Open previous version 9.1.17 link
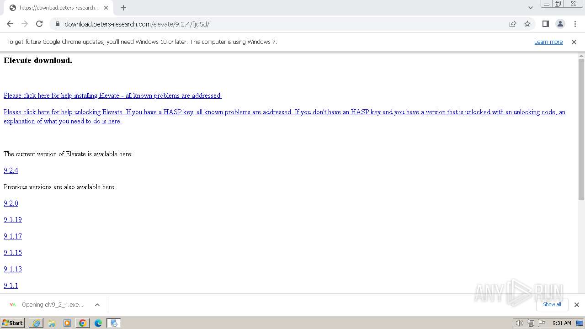 click(x=13, y=236)
